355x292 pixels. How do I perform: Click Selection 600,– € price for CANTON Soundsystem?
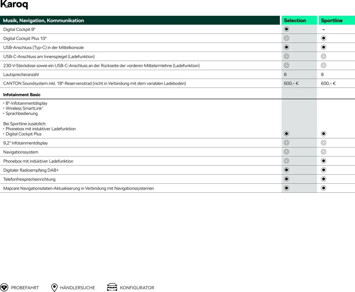click(x=291, y=83)
